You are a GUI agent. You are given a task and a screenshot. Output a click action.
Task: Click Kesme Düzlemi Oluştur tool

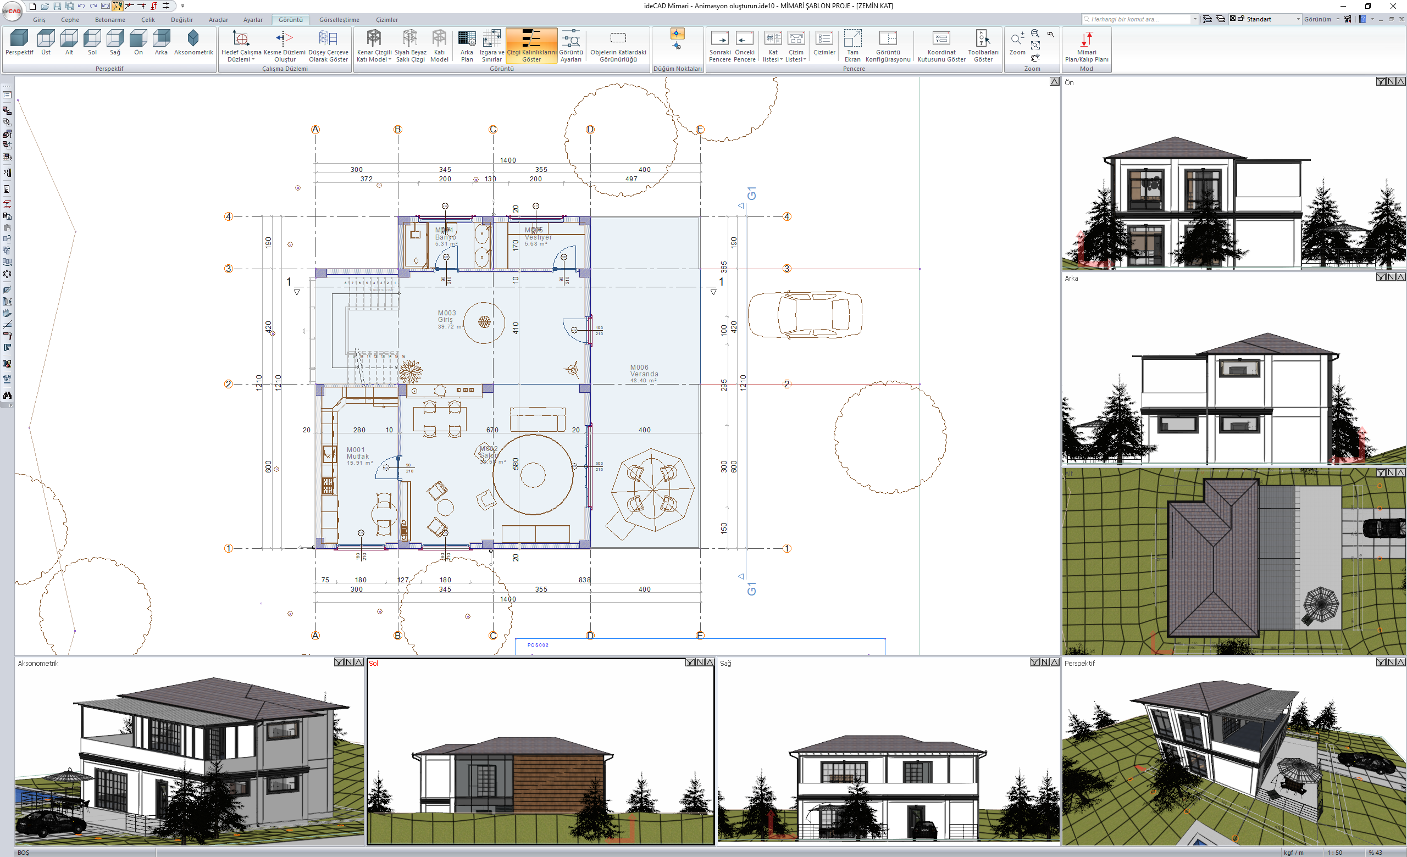point(284,46)
